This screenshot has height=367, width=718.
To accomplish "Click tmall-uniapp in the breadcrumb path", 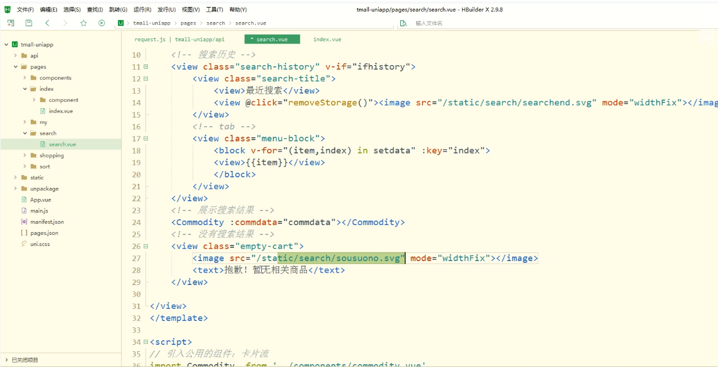I will coord(152,23).
